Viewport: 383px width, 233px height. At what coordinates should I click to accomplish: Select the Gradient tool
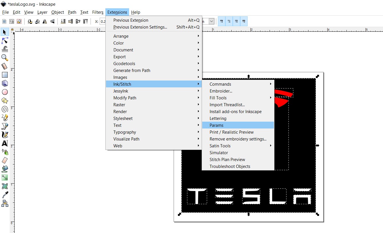5,178
